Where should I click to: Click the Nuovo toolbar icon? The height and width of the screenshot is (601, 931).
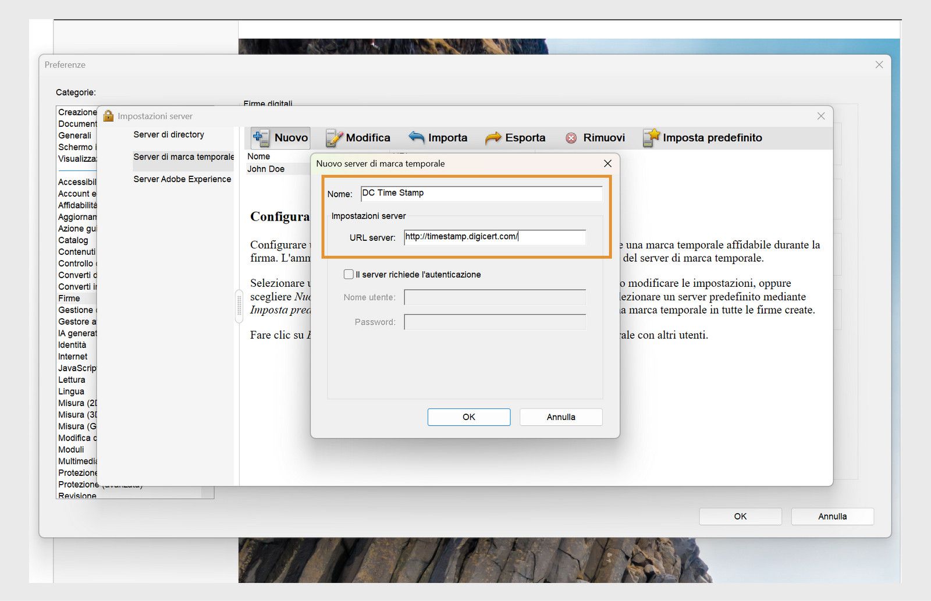[x=260, y=137]
